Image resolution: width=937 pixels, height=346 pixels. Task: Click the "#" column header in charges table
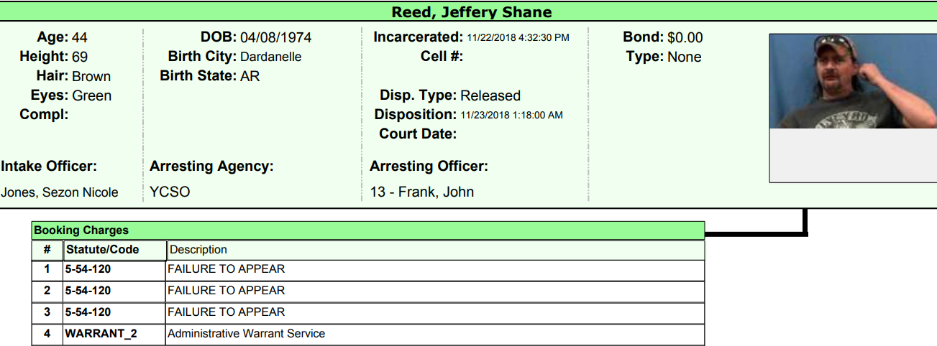pos(47,250)
